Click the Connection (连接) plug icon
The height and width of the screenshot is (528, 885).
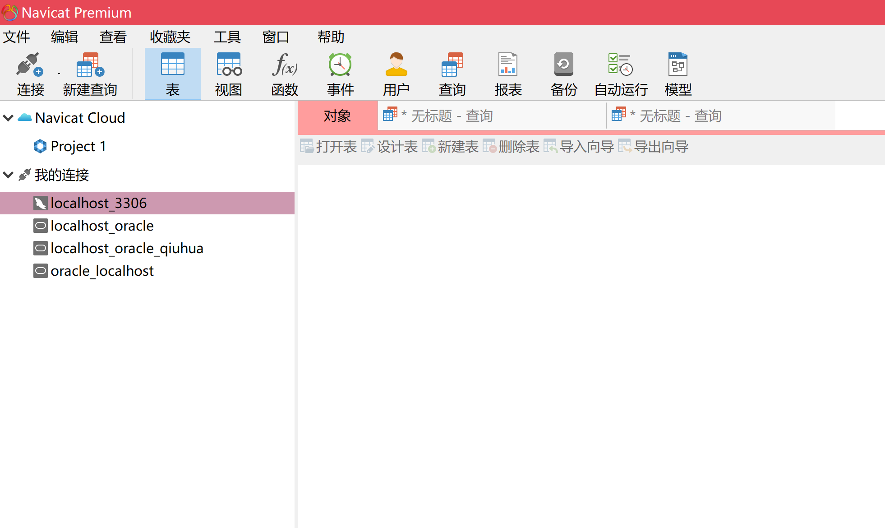[x=30, y=65]
